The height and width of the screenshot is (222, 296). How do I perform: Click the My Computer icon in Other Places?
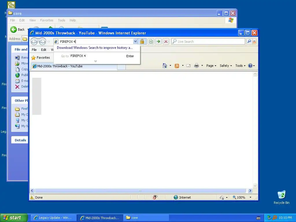point(17,120)
